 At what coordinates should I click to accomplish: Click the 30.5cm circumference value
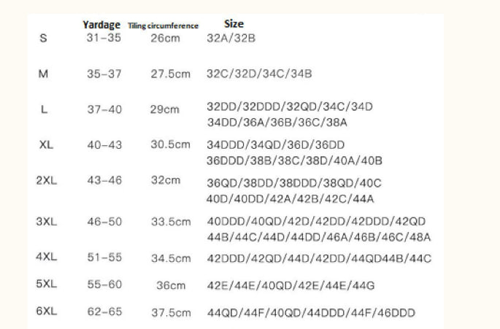[170, 144]
